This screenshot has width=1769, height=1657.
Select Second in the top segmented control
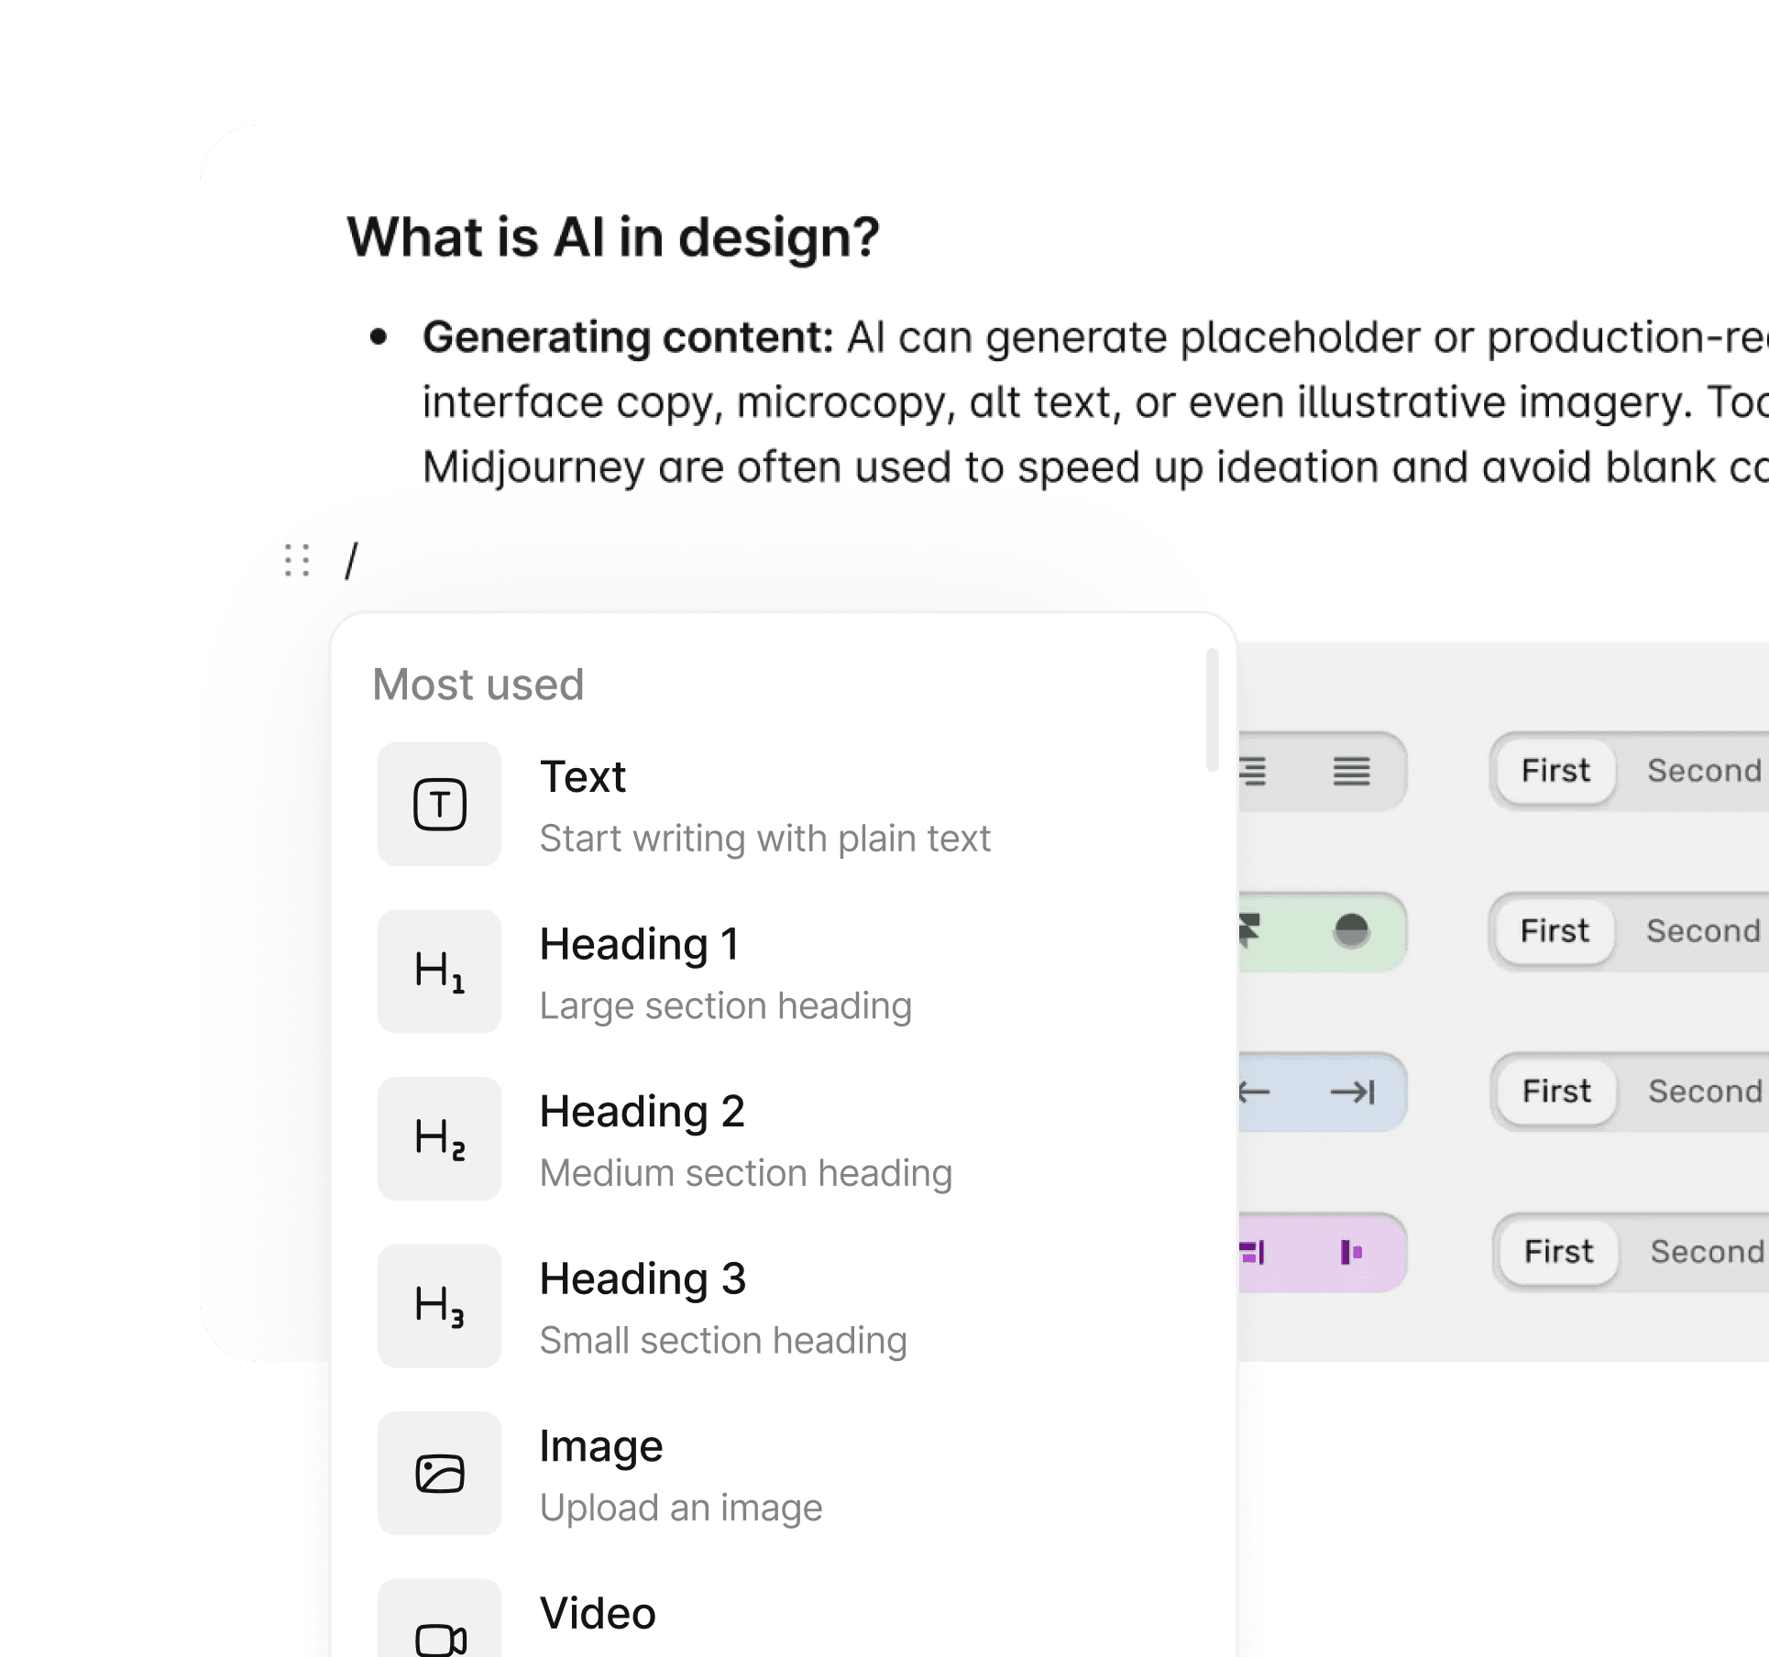point(1704,771)
